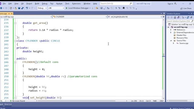Click the Sign in link
The image size is (194, 109).
point(170,4)
